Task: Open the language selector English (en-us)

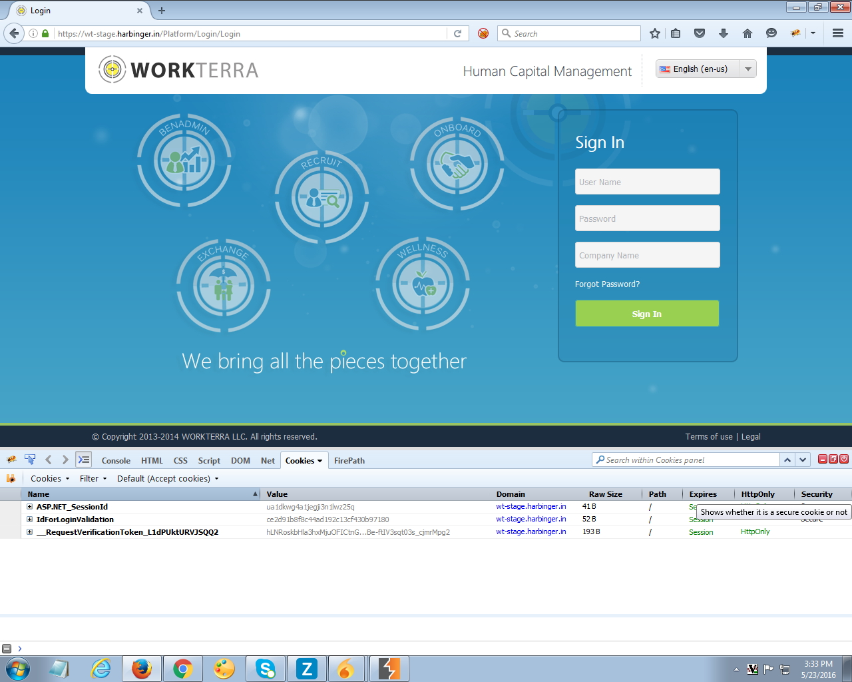Action: point(706,69)
